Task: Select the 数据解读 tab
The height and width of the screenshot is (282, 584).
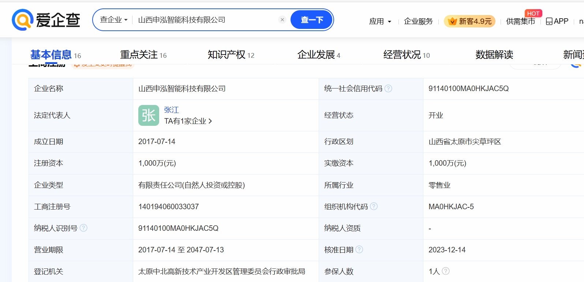Action: [x=494, y=55]
